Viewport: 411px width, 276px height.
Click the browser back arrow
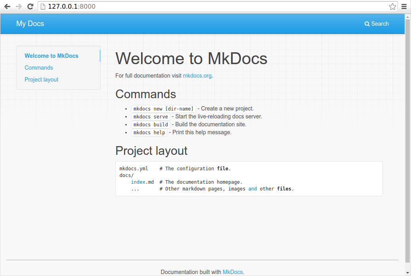coord(7,6)
